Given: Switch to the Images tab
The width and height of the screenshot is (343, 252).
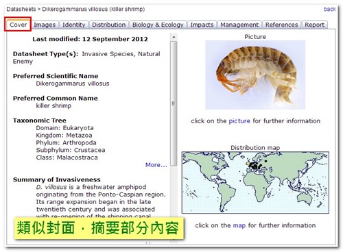Looking at the screenshot, I should coord(45,25).
